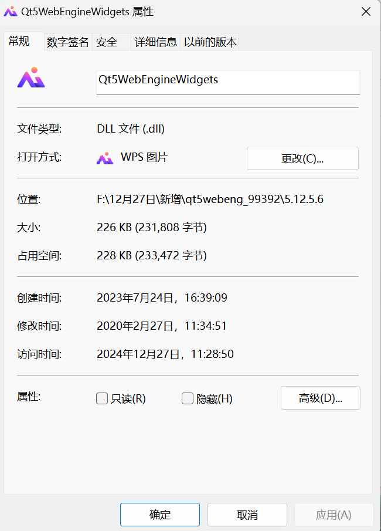Click the 访问时间: label
The image size is (381, 531).
coord(39,354)
